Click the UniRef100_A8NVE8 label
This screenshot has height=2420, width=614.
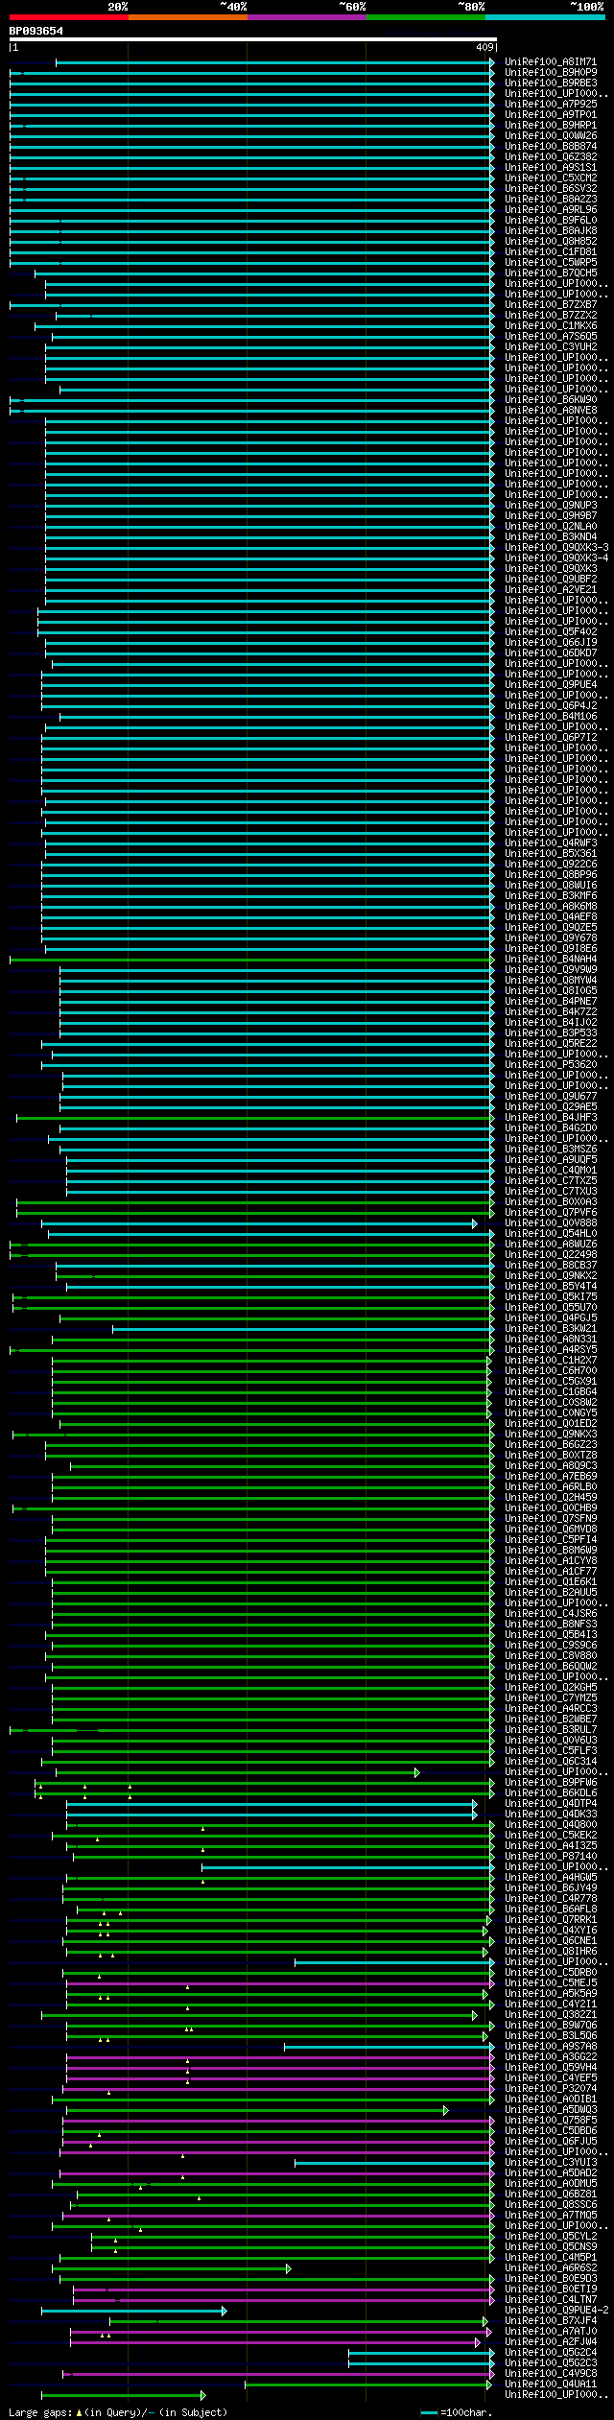click(551, 410)
